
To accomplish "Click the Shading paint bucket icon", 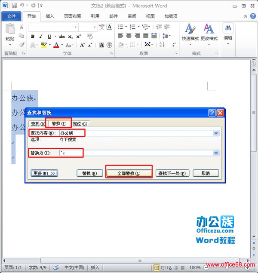I will (121, 45).
